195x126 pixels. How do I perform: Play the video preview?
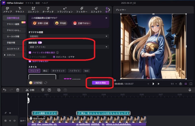click(153, 84)
